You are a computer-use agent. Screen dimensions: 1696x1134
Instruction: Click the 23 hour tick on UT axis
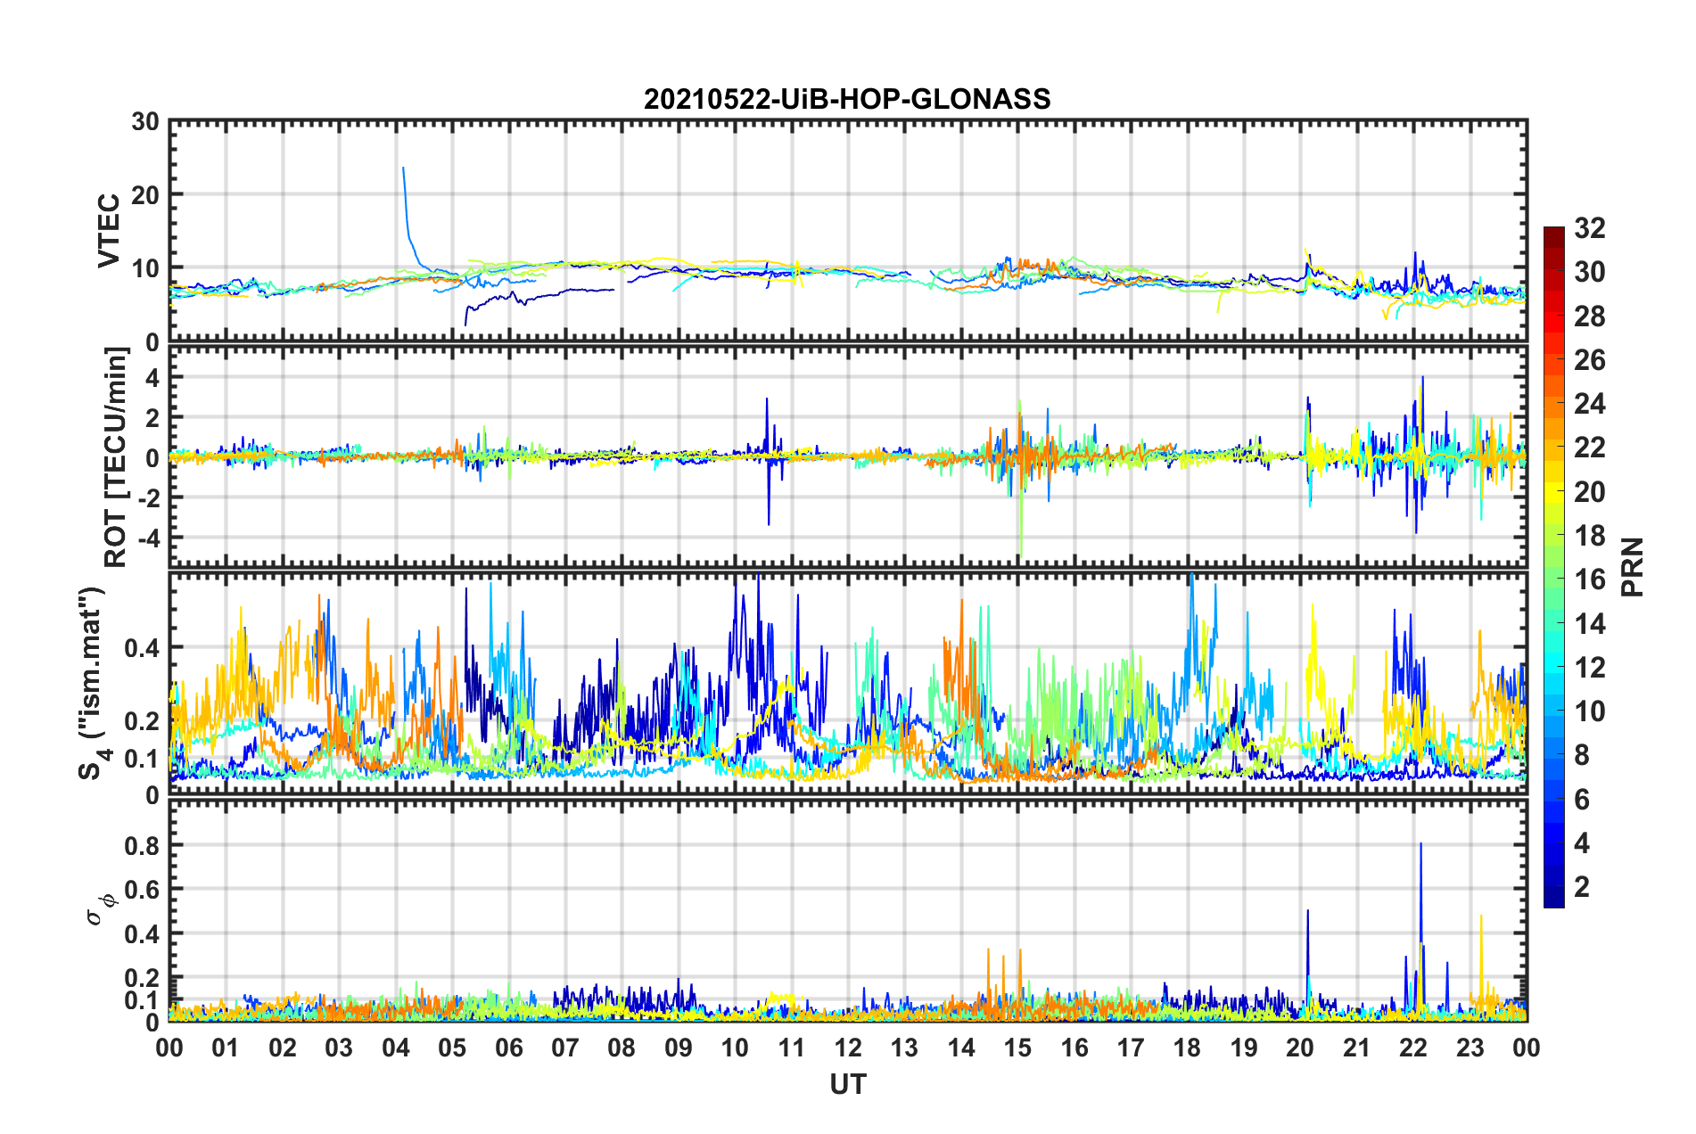1470,1048
